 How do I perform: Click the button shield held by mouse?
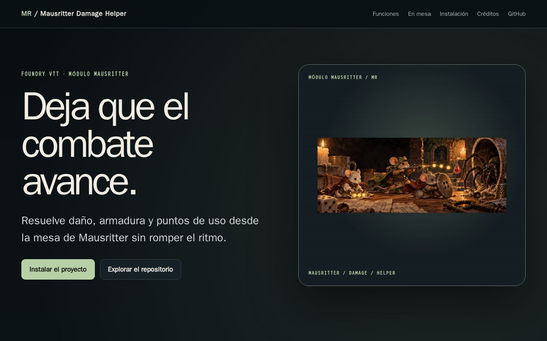click(444, 185)
